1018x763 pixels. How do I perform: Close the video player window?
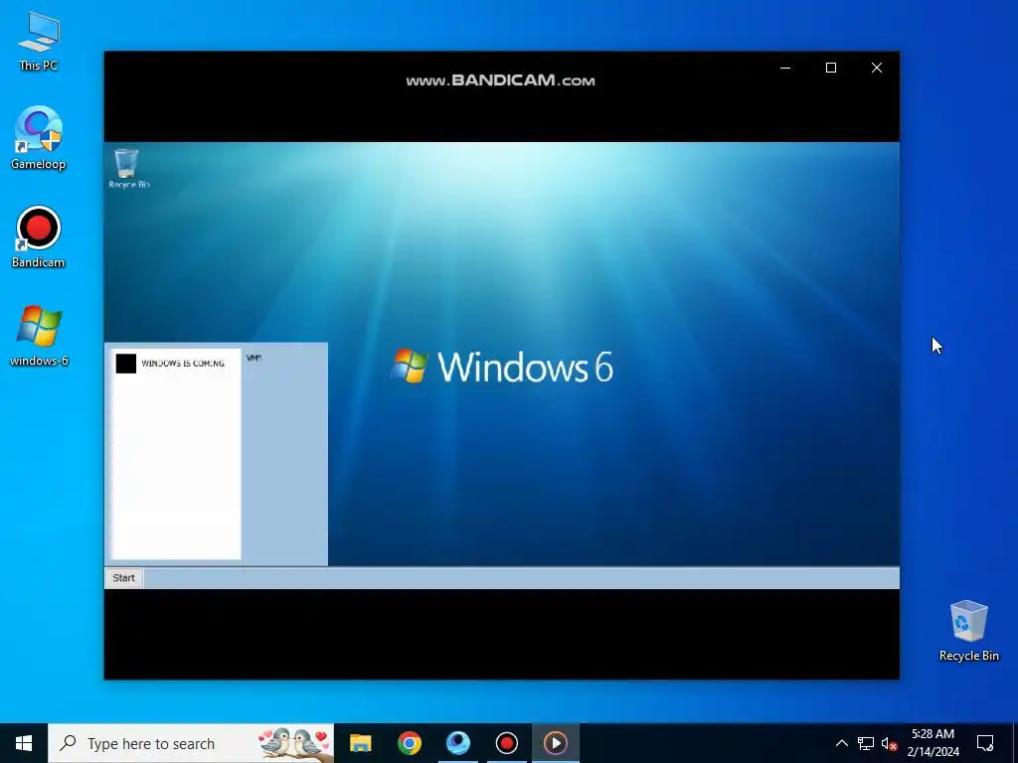[x=877, y=68]
